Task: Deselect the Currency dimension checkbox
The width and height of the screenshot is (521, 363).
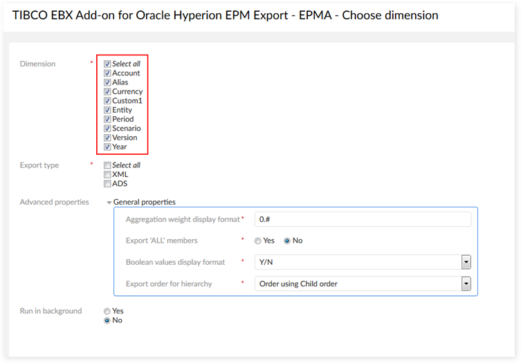Action: click(x=107, y=91)
